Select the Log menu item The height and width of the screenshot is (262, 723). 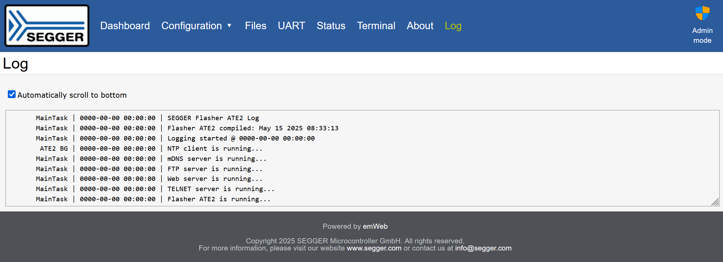(453, 26)
